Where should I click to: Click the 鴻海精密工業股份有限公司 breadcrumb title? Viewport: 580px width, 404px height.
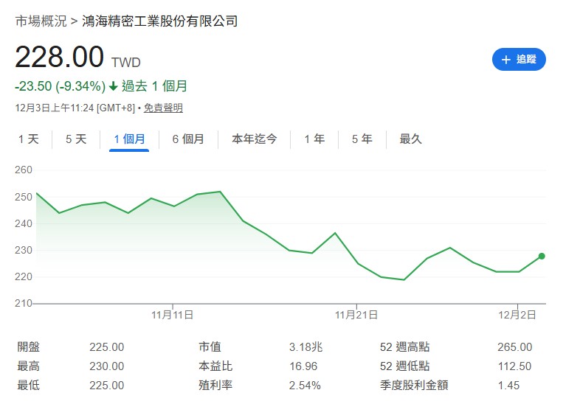tap(159, 21)
